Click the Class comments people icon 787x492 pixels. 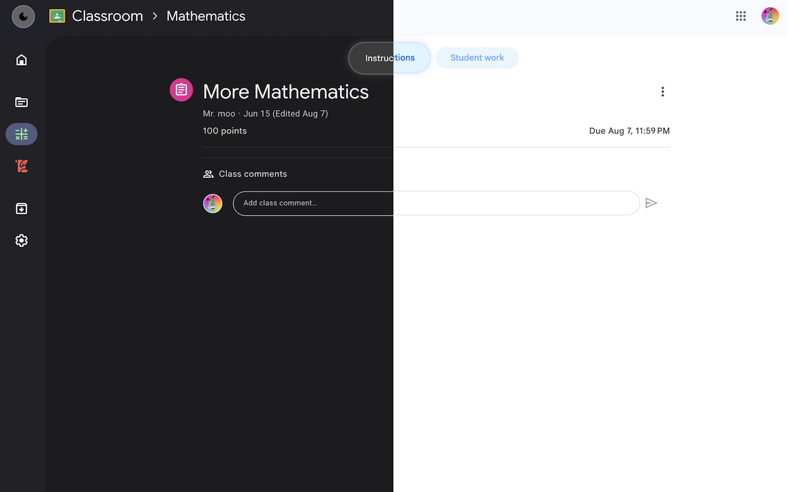(x=208, y=173)
